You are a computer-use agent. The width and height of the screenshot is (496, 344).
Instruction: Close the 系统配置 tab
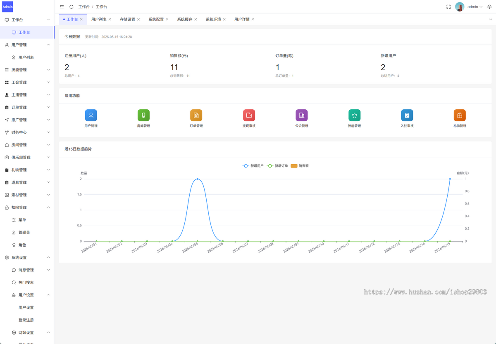[167, 19]
